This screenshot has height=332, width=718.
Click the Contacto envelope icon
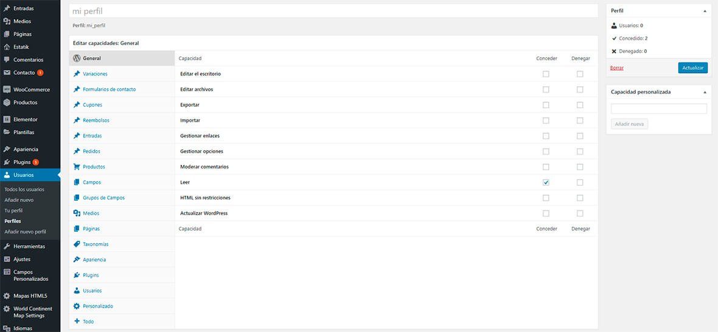(x=7, y=72)
